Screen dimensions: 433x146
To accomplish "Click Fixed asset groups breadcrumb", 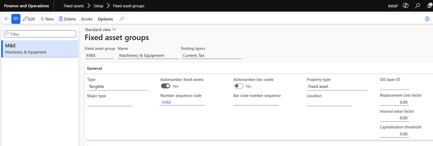I will (x=129, y=6).
